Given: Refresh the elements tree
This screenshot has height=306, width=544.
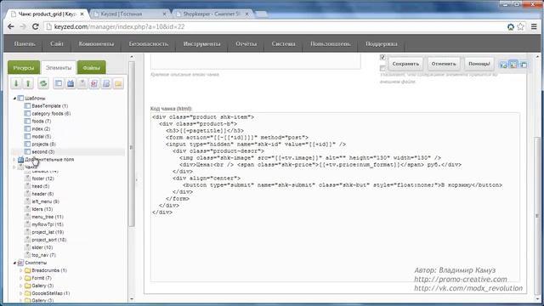Looking at the screenshot, I should [43, 83].
